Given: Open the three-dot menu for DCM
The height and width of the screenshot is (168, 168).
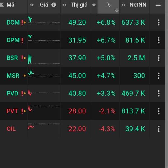Looking at the screenshot, I should 158,22.
